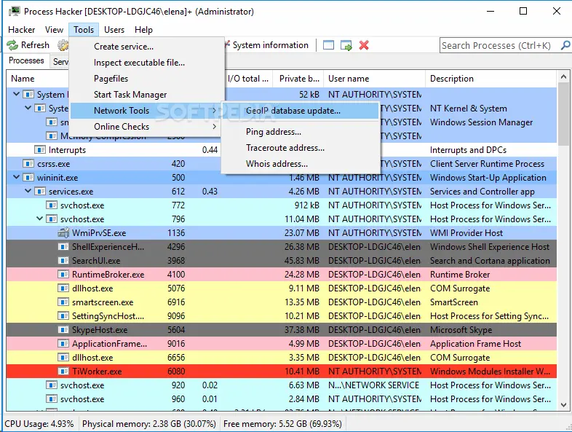Viewport: 572px width, 432px height.
Task: Collapse svchost.exe 796 child processes
Action: click(x=40, y=219)
